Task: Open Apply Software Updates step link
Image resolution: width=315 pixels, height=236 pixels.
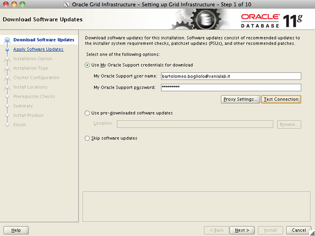Action: (x=38, y=49)
